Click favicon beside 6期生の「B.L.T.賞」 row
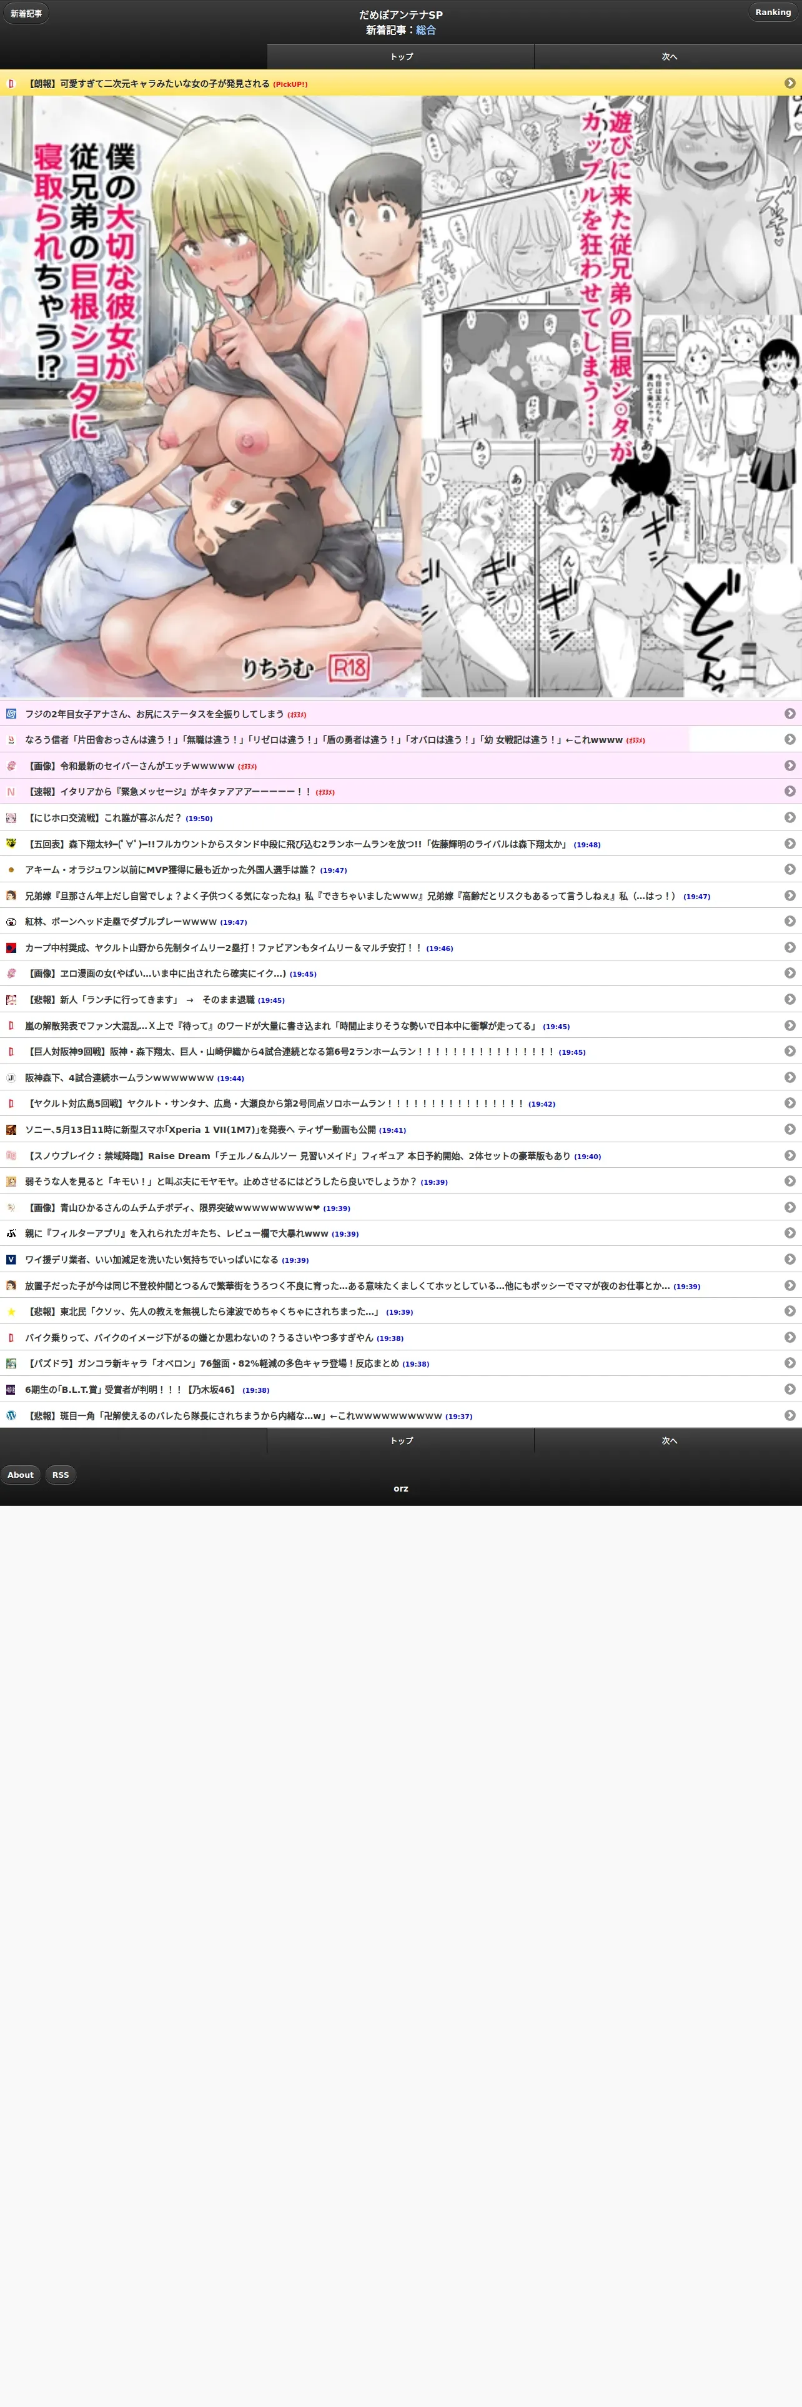The width and height of the screenshot is (802, 2407). 11,1390
